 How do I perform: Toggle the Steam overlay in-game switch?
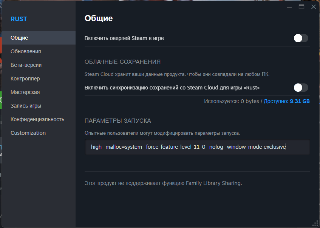301,38
